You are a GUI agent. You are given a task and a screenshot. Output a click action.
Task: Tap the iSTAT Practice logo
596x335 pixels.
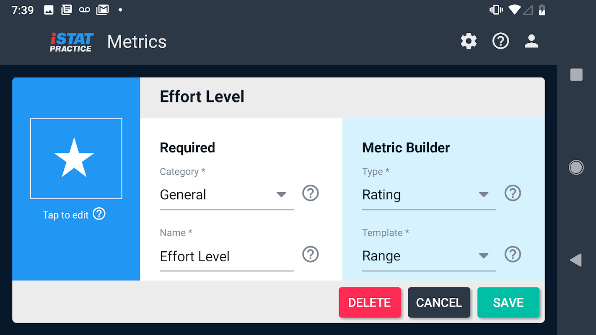tap(71, 42)
